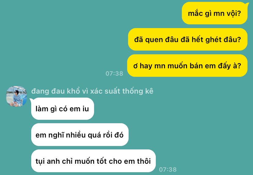Click the 07:38 timestamp beside yellow messages
The image size is (253, 175).
pos(114,73)
